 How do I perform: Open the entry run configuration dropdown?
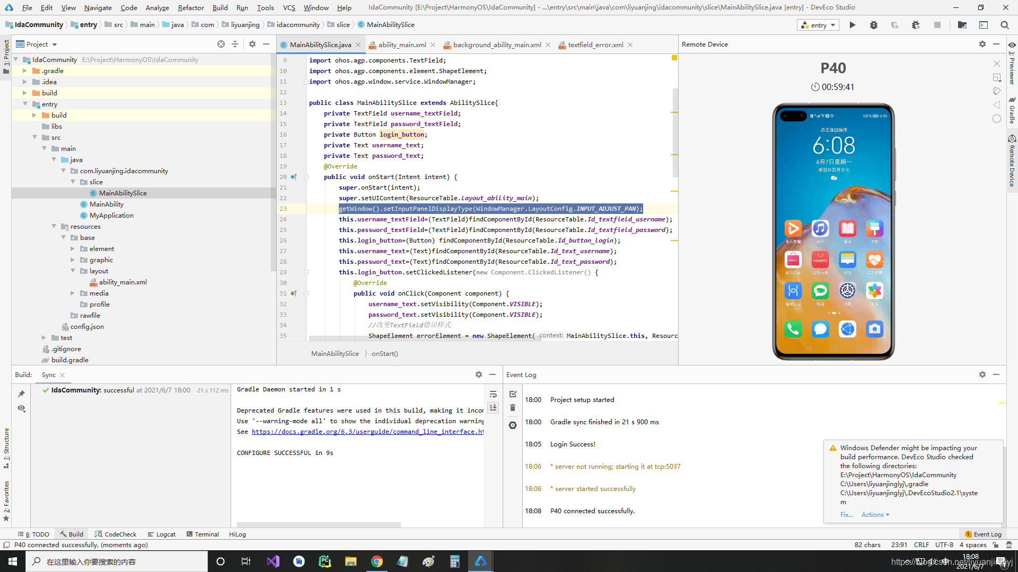(818, 25)
